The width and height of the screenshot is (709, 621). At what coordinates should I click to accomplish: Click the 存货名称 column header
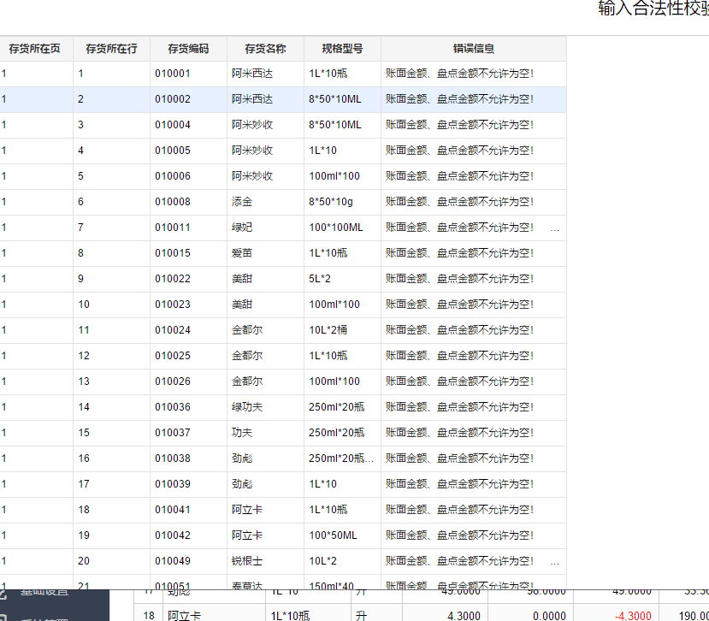[x=265, y=49]
